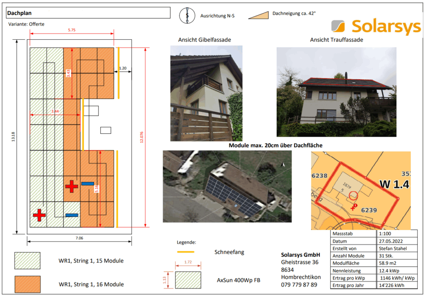
Task: Click the Modulfläche value 58.9 m2
Action: pos(388,263)
